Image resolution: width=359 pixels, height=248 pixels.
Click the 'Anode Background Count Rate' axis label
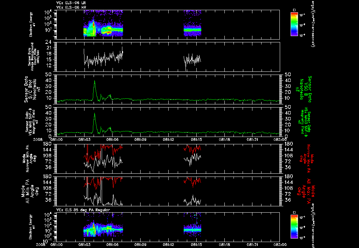(x=34, y=57)
